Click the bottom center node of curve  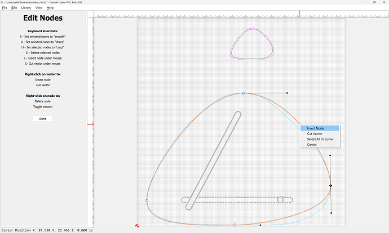235,225
